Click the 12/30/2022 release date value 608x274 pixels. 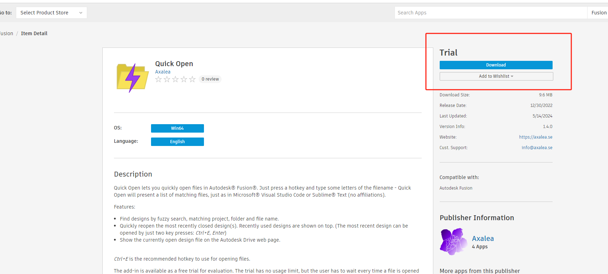pyautogui.click(x=541, y=106)
